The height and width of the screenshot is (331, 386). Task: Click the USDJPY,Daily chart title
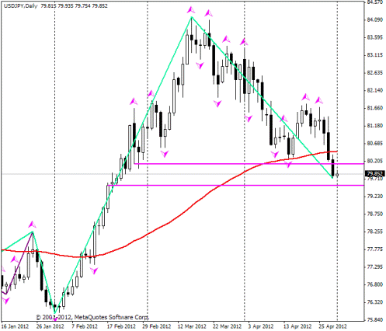tap(20, 5)
